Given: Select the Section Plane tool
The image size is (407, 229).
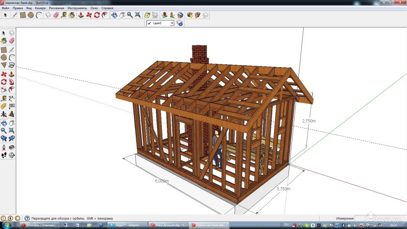Looking at the screenshot, I should [12, 155].
